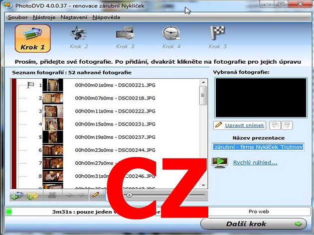Go to Krok 2 music step
This screenshot has height=235, width=314.
79,37
